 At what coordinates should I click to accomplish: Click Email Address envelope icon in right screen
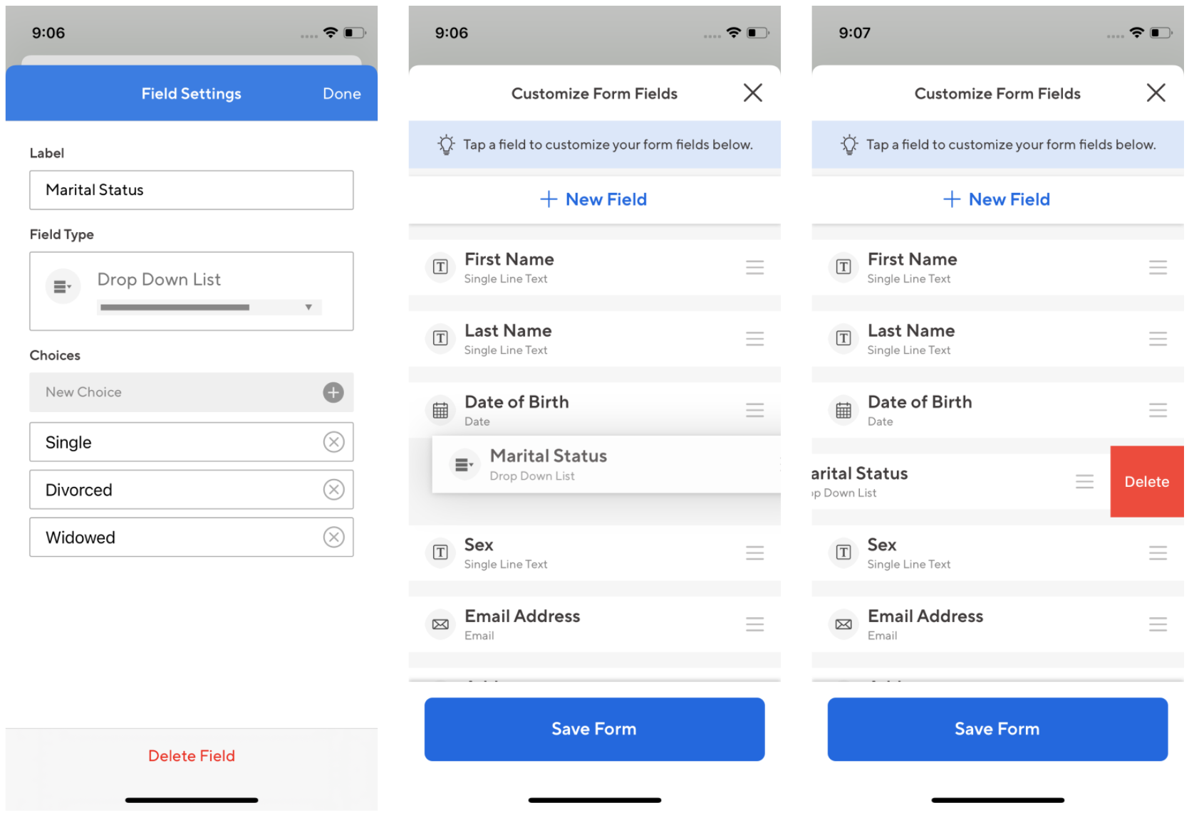(x=843, y=624)
